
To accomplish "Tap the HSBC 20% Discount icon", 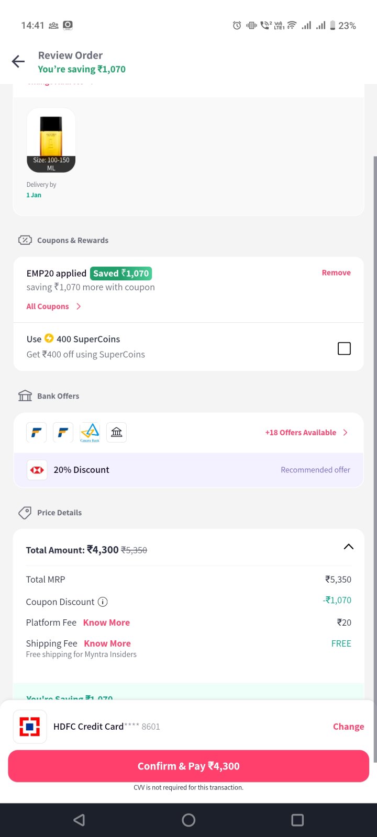I will [x=37, y=470].
